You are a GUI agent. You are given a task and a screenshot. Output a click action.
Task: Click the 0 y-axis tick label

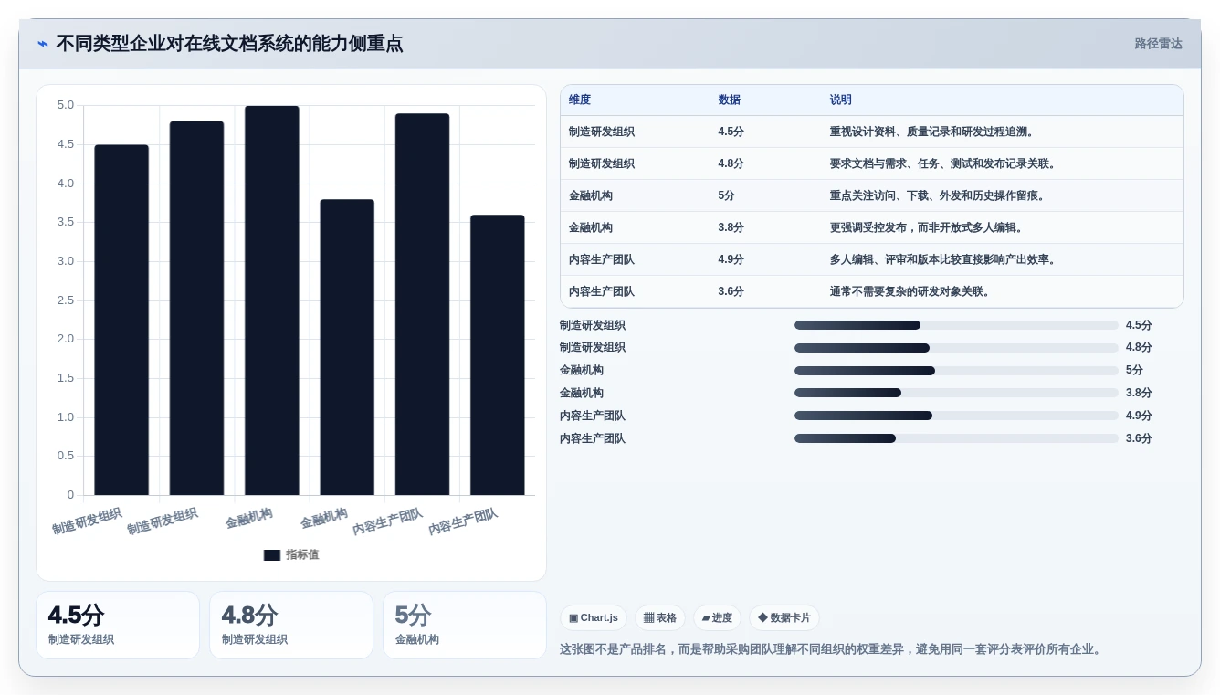point(70,495)
